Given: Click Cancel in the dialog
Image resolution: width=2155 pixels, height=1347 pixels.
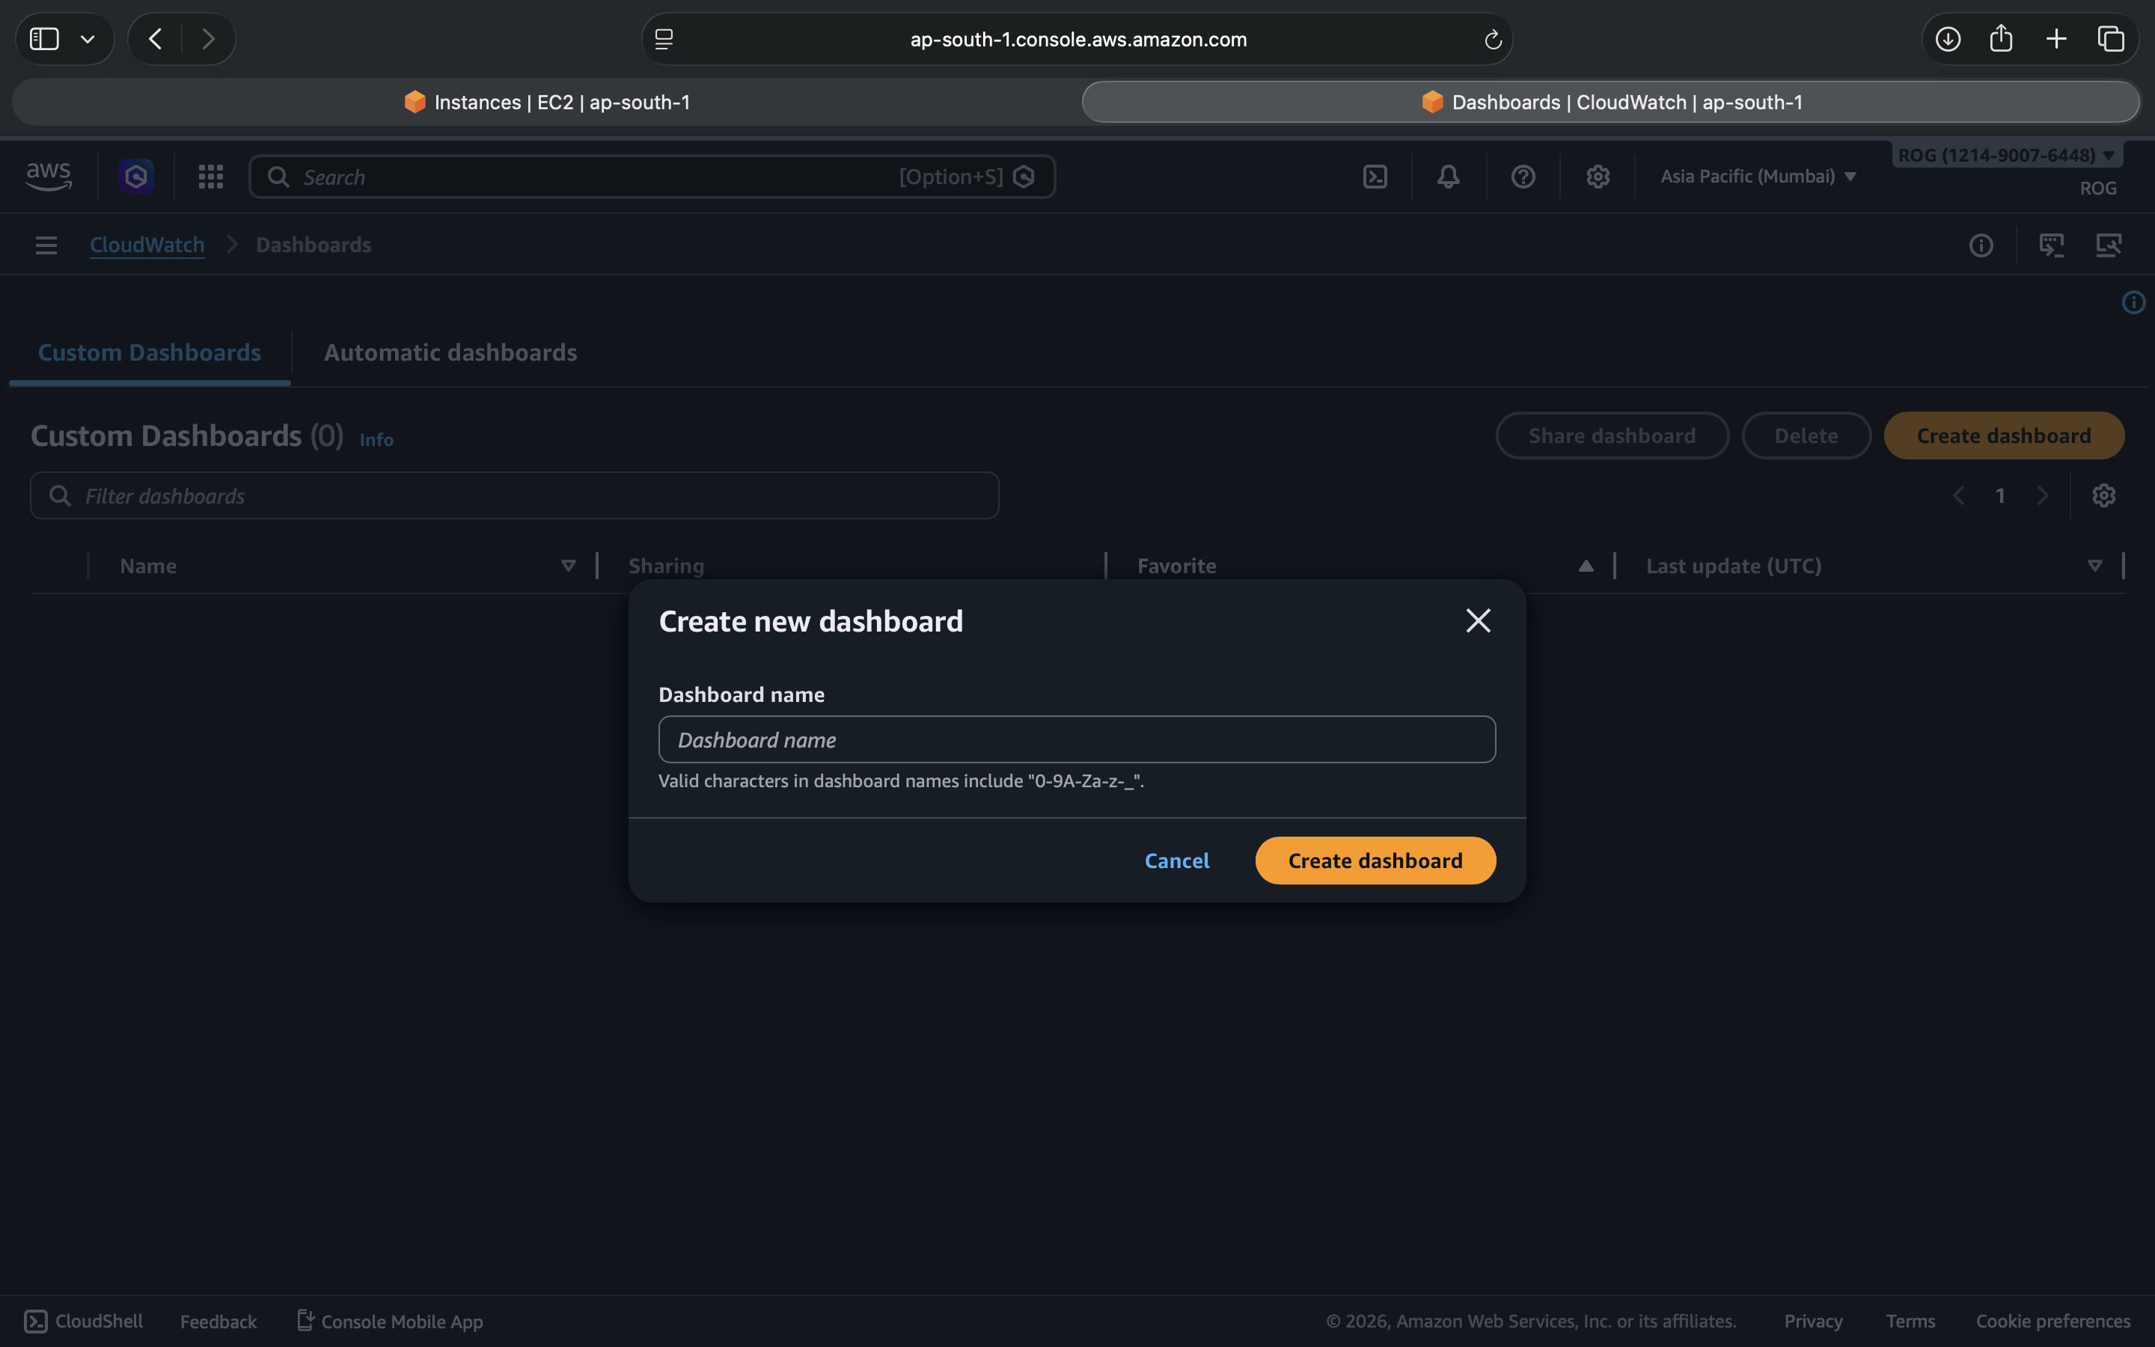Looking at the screenshot, I should [x=1176, y=861].
